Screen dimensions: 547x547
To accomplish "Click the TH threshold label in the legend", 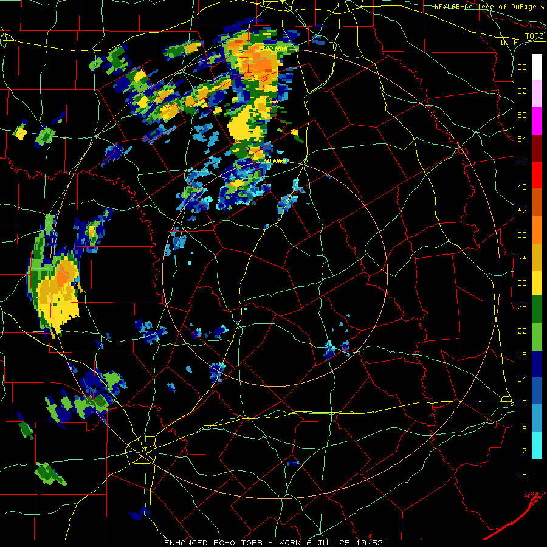I will click(x=522, y=475).
